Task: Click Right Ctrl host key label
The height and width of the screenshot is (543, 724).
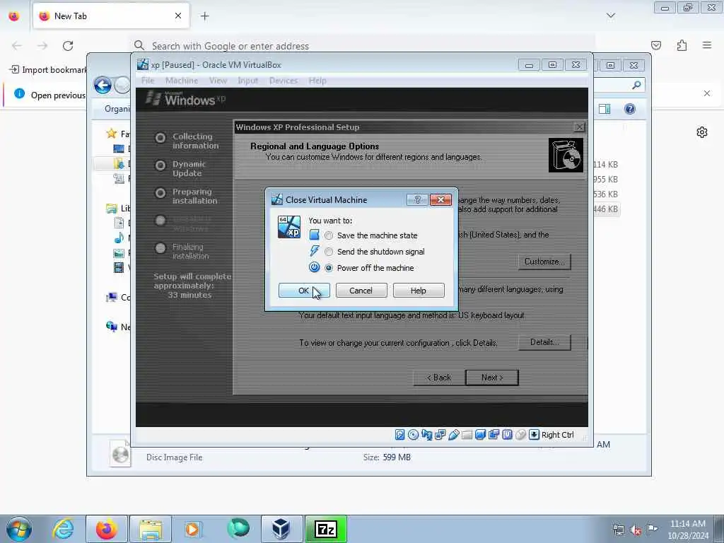Action: coord(557,435)
